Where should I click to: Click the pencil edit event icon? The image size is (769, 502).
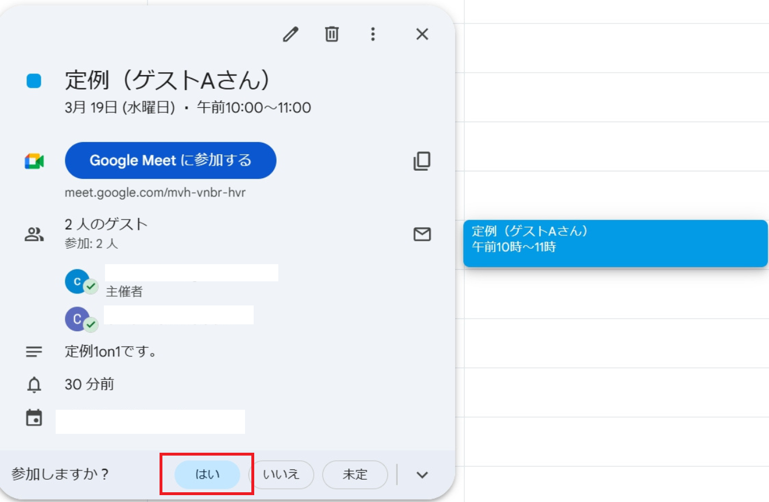coord(291,34)
